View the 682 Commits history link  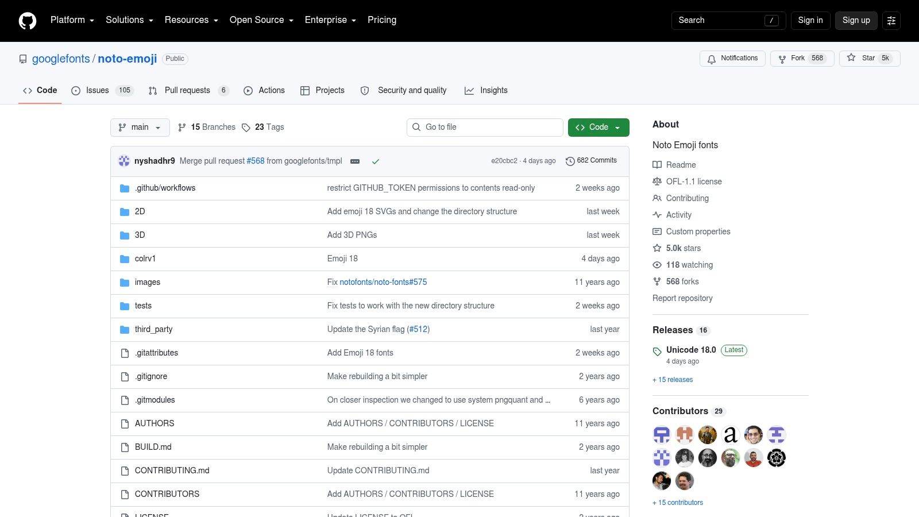591,161
